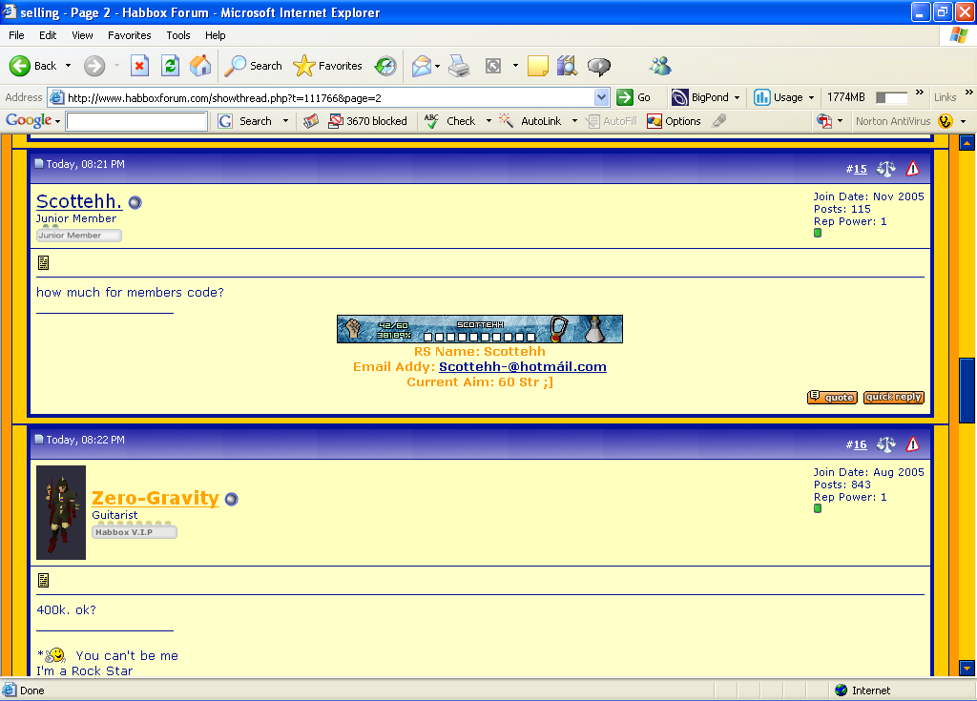Click Zero-Gravity's online status indicator

[231, 499]
